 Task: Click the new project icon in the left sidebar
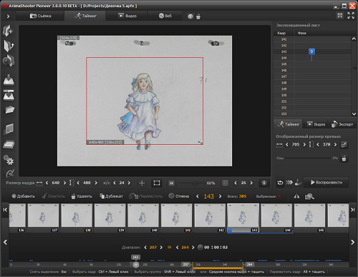8,31
